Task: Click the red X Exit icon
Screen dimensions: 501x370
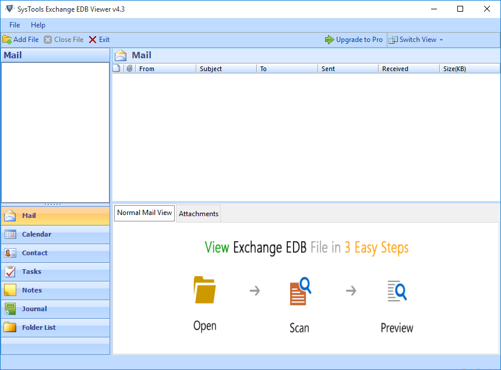Action: point(93,40)
